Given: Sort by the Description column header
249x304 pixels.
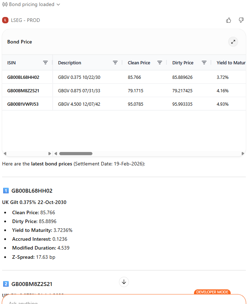Looking at the screenshot, I should tap(69, 63).
